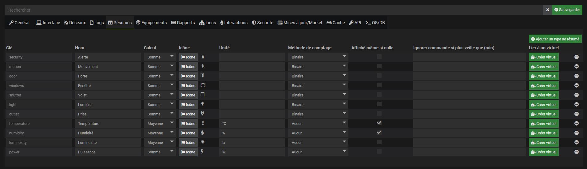Open counting method dropdown for door row
Screen dimensions: 587x169
318,76
